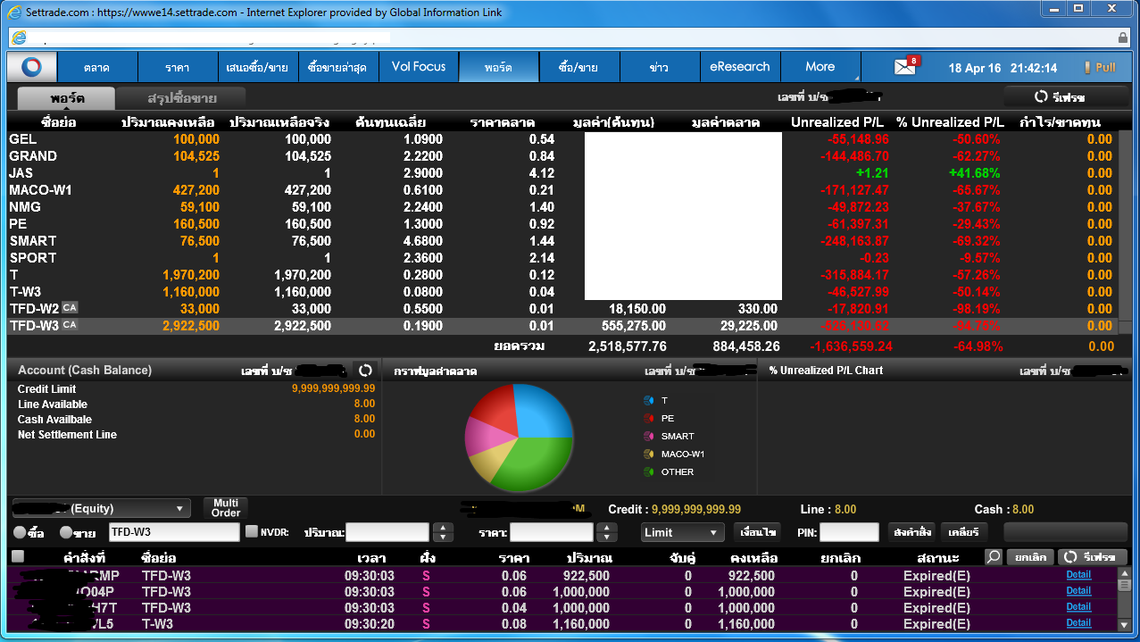Click the T legend marker in pie chart
The width and height of the screenshot is (1140, 642).
[x=649, y=401]
